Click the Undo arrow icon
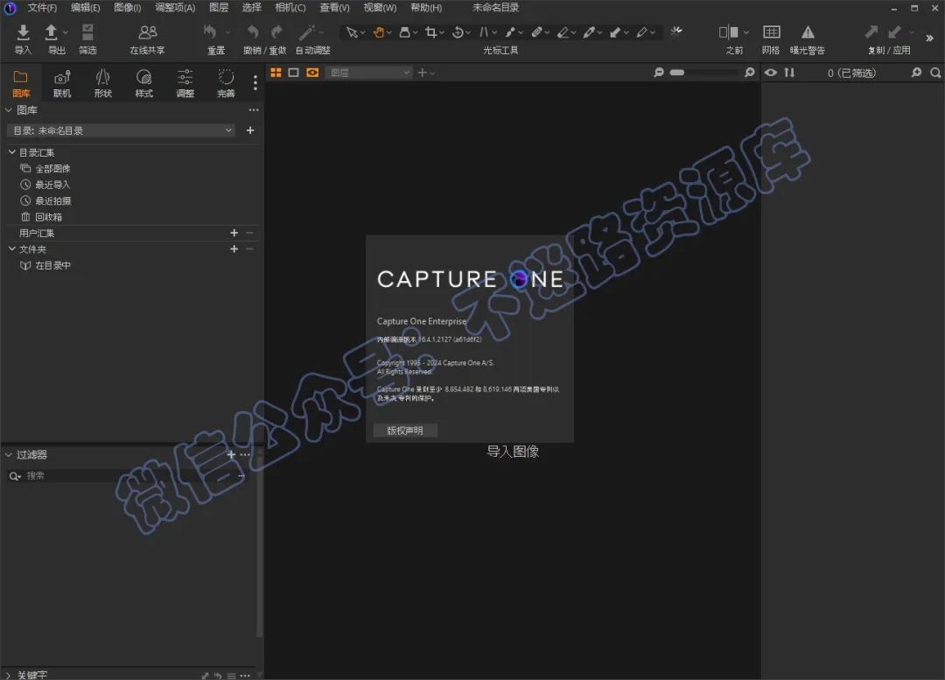The image size is (945, 680). pyautogui.click(x=253, y=32)
